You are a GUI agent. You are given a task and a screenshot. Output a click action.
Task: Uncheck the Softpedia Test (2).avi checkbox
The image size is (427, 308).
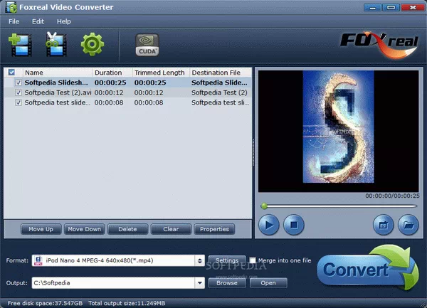19,92
